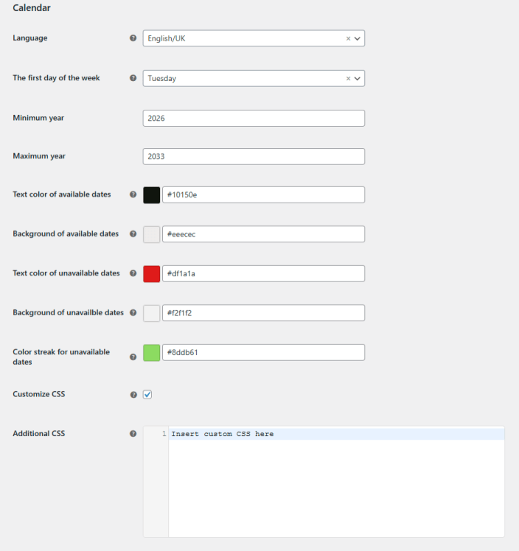Click help icon next to Language
This screenshot has height=551, width=519.
(133, 38)
